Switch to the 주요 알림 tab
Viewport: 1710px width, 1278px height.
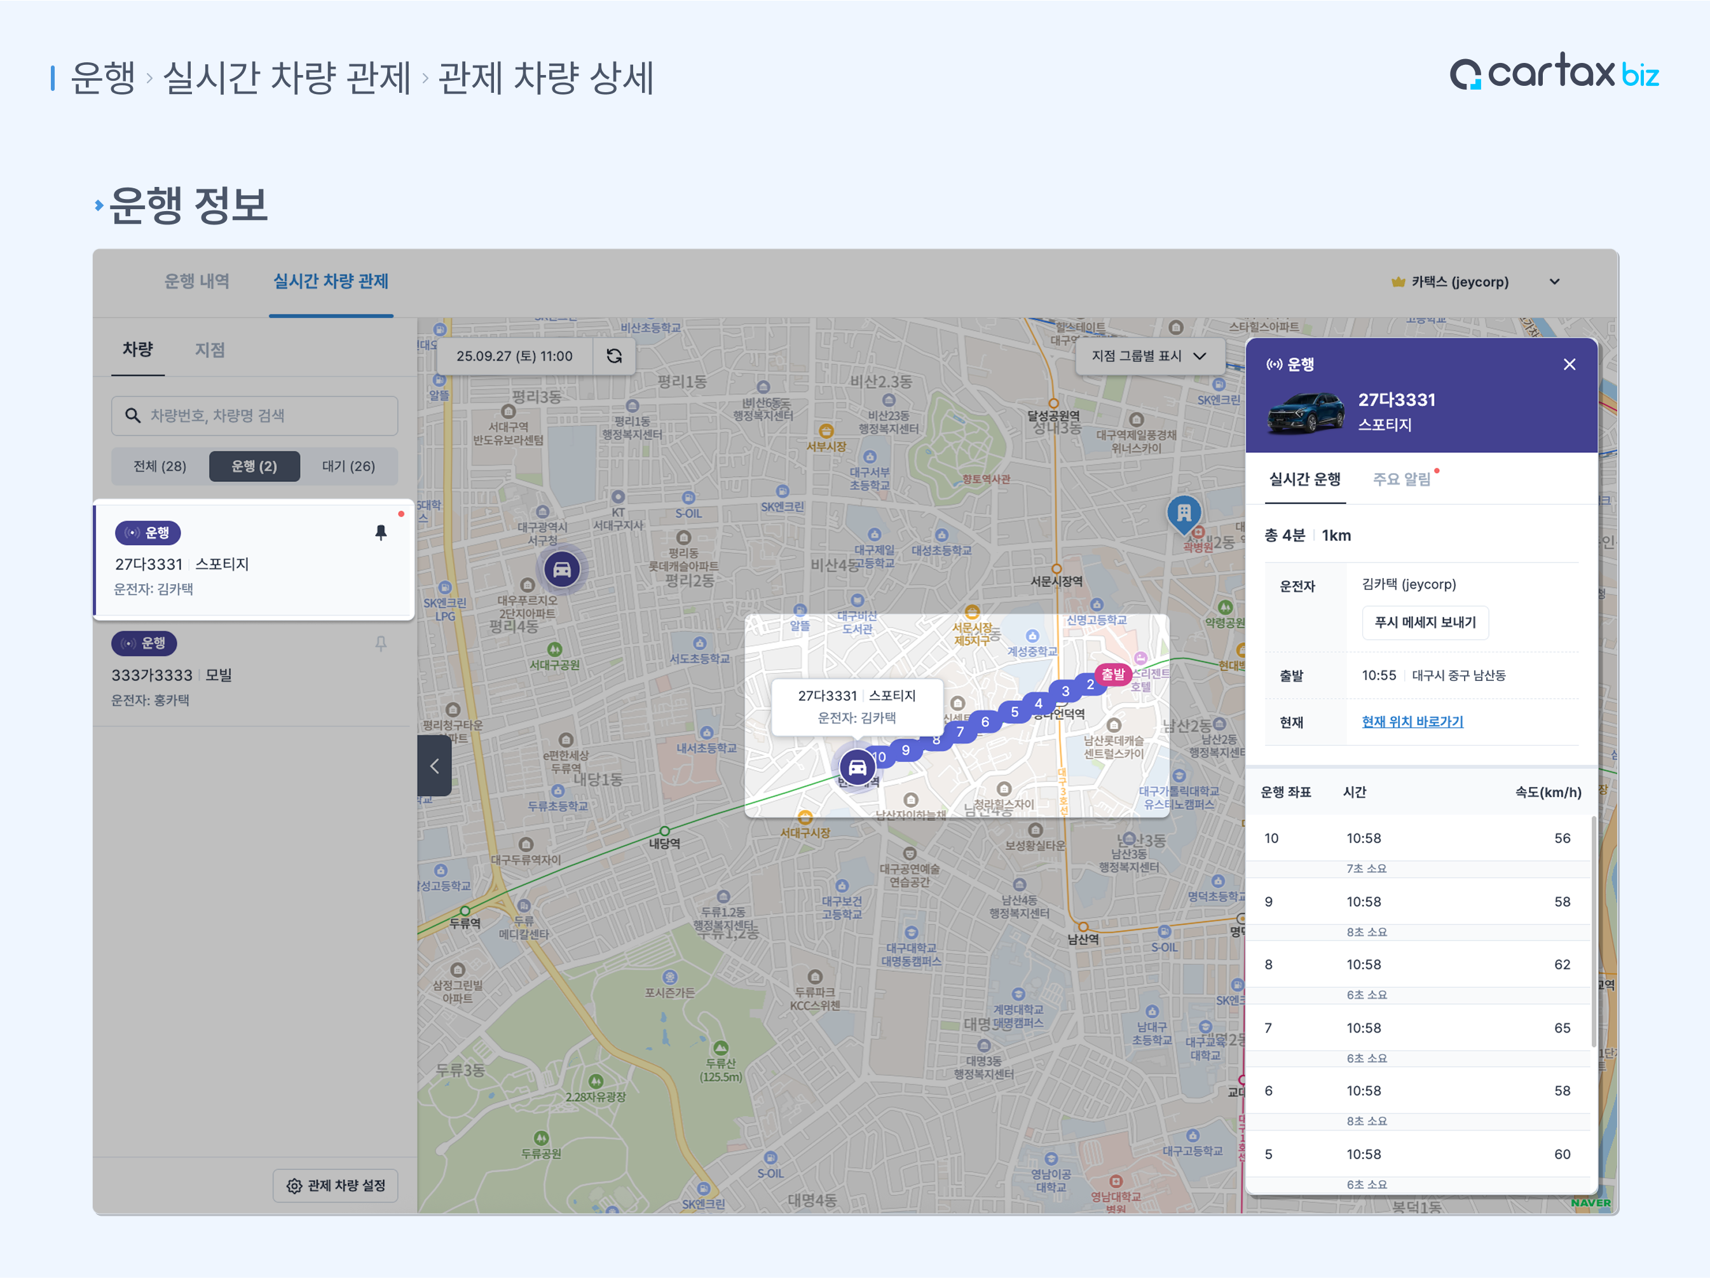[1402, 479]
